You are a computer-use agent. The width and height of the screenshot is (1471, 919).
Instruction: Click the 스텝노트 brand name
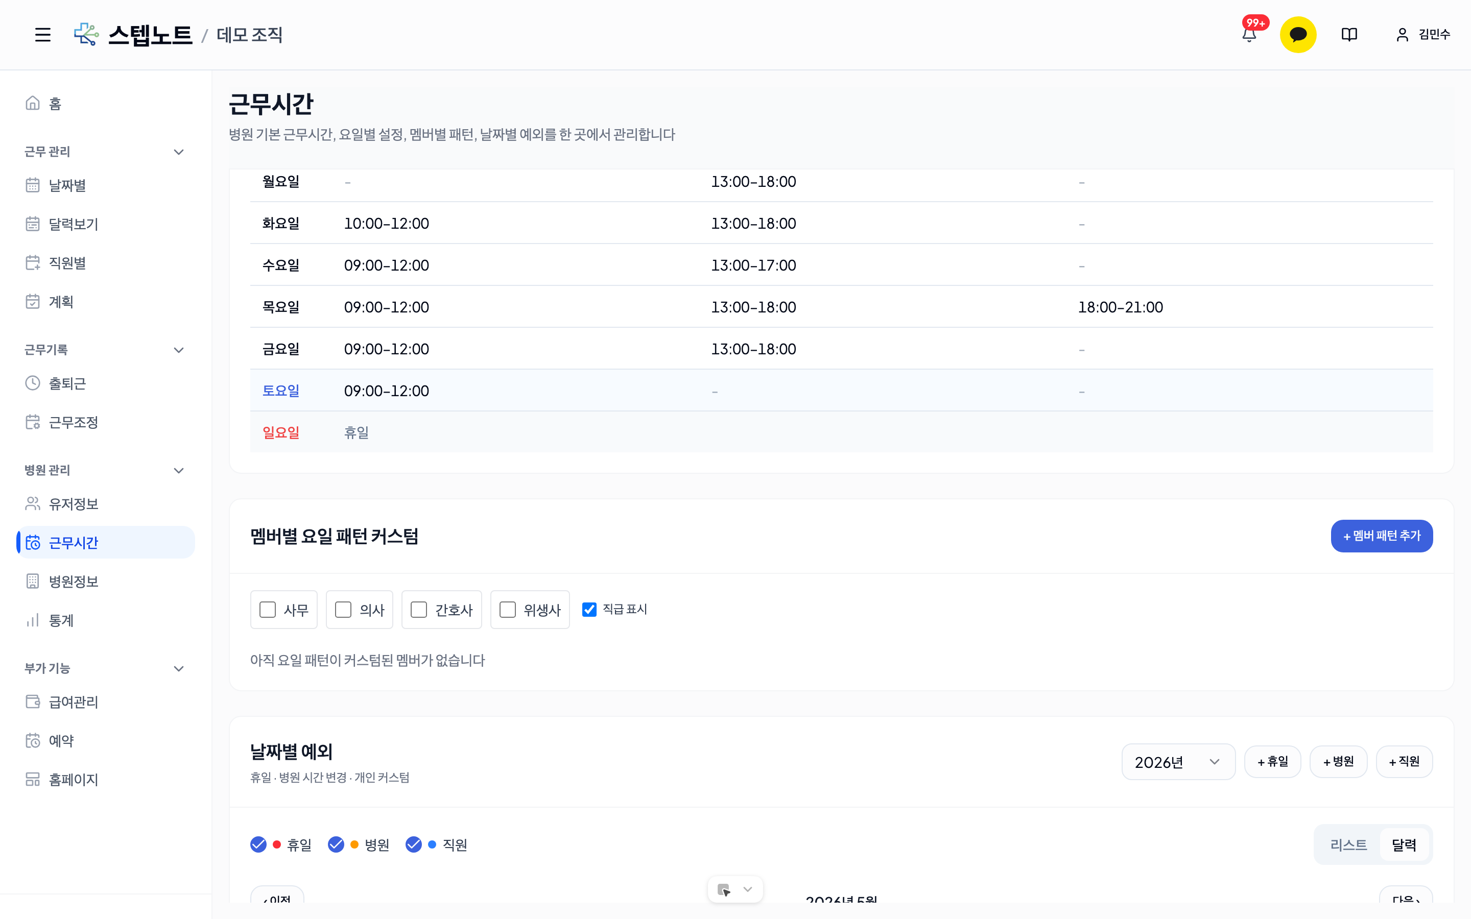click(150, 35)
